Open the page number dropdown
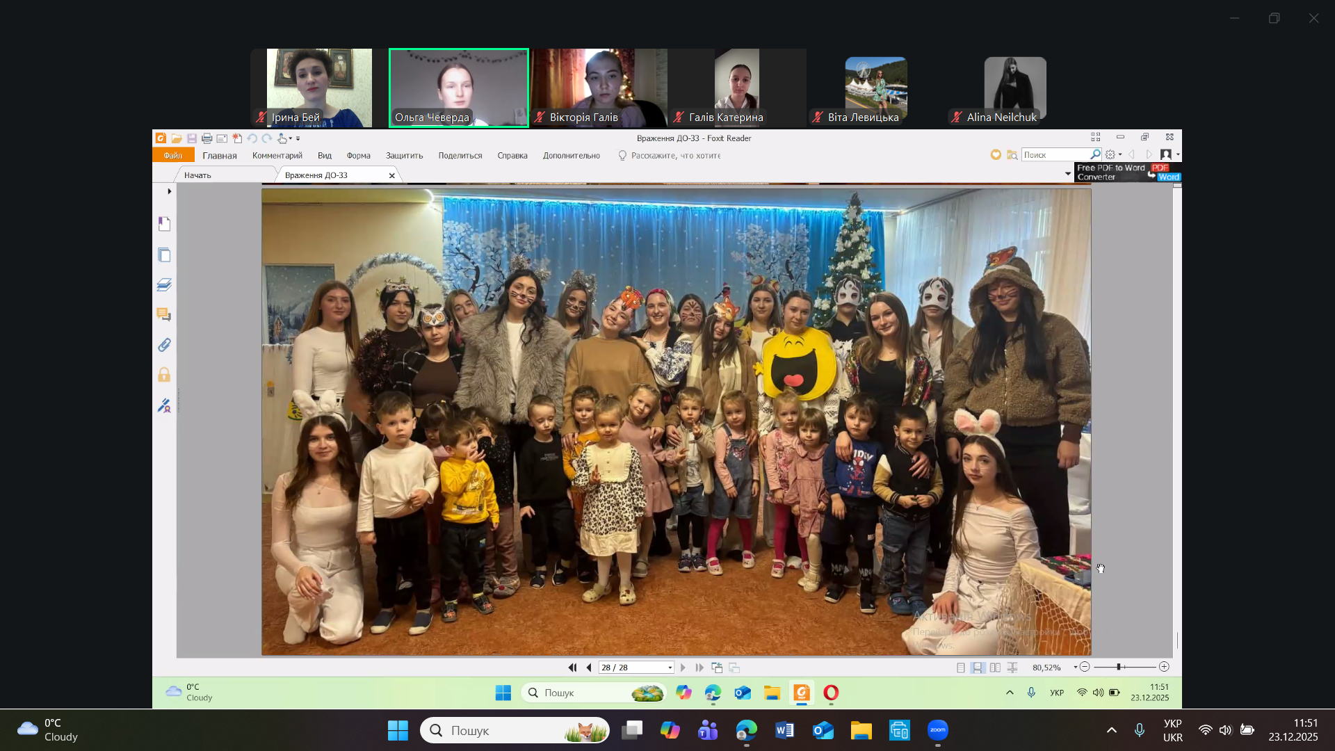The image size is (1335, 751). (x=670, y=668)
